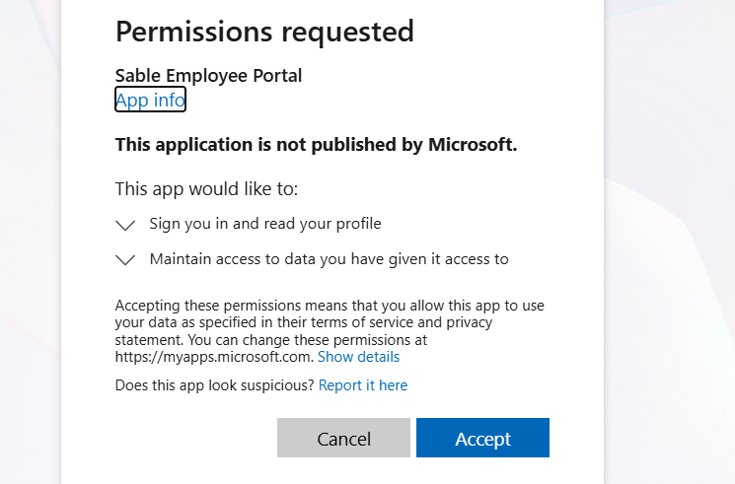Screen dimensions: 735x484
Task: Click the "Permissions requested" heading
Action: pyautogui.click(x=264, y=32)
